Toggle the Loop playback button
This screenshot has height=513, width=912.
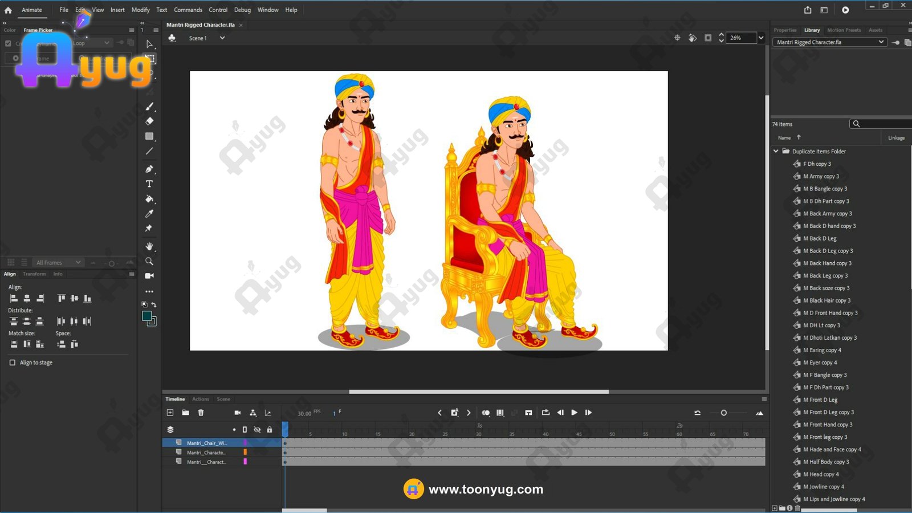click(x=545, y=413)
